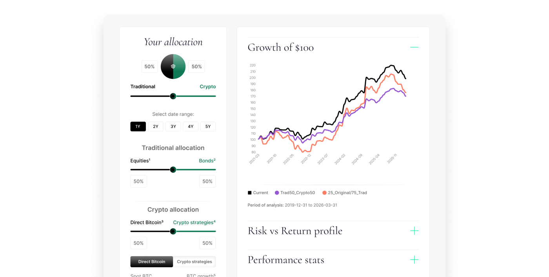The height and width of the screenshot is (277, 549).
Task: Switch to the Crypto strategies tab
Action: pos(195,262)
